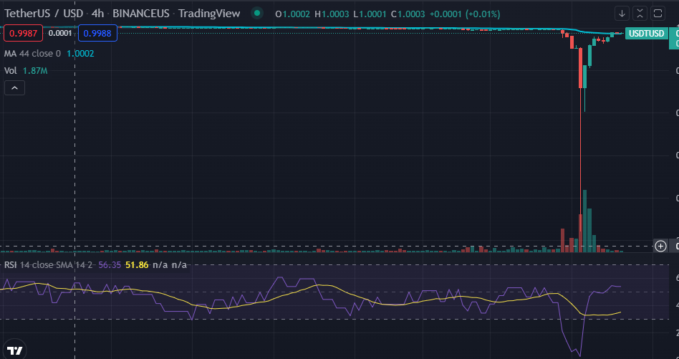Select the RSI 14 close SMA legend
The image size is (679, 359).
pos(49,264)
